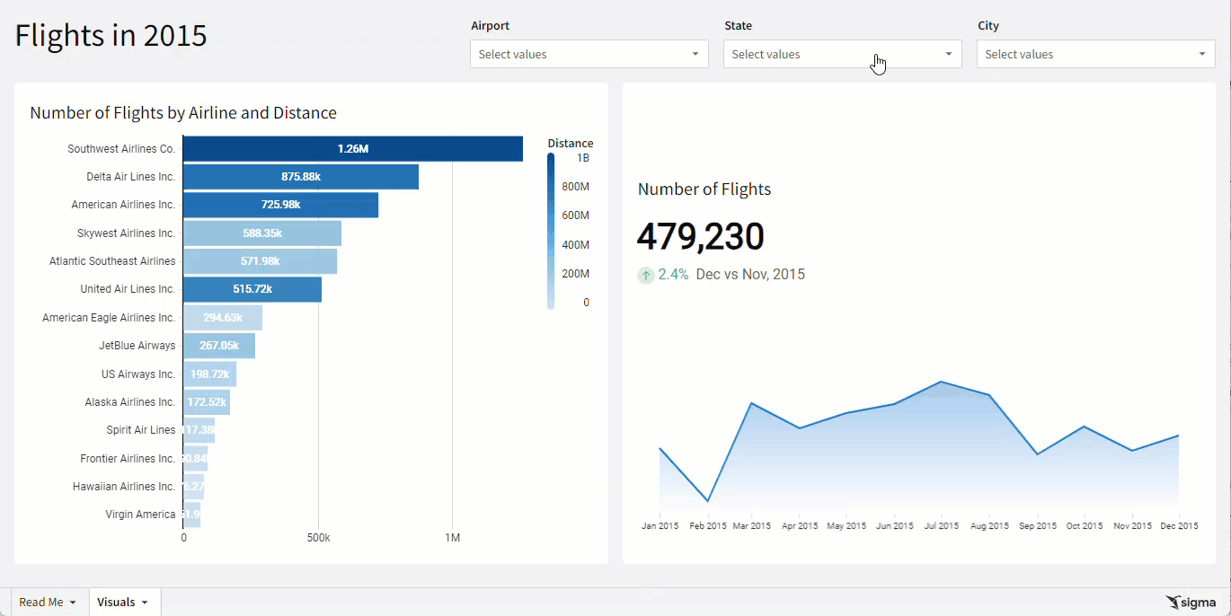Click the Jul 2015 peak on trend line
Viewport: 1231px width, 616px height.
tap(941, 382)
